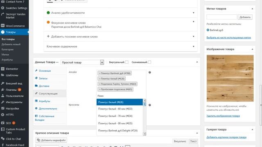The image size is (262, 147).
Task: Expand Анализ удобочитаемости section
Action: pos(194,13)
